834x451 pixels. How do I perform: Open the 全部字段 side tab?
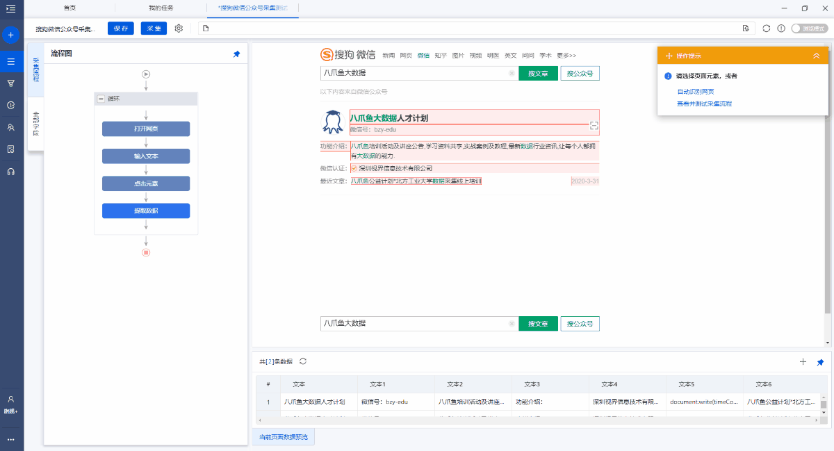coord(36,123)
